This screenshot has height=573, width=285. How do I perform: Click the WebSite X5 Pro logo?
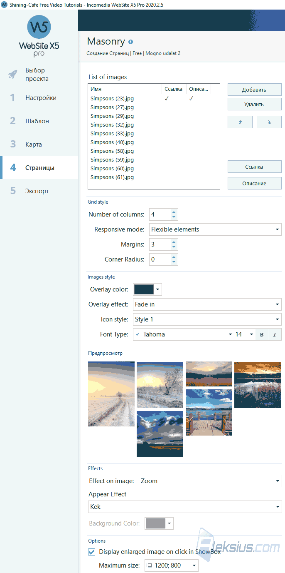39,36
